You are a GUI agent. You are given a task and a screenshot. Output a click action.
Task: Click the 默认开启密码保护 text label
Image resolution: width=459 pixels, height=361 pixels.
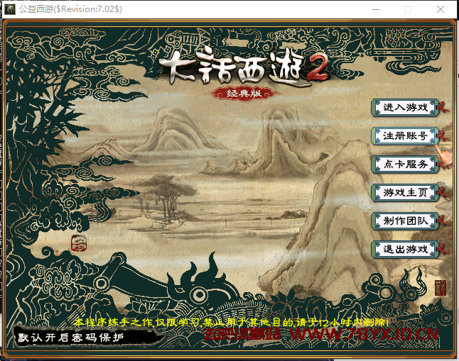[71, 338]
